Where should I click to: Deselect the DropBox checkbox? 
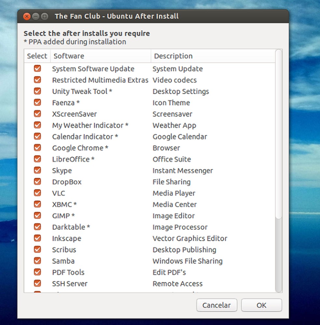37,182
